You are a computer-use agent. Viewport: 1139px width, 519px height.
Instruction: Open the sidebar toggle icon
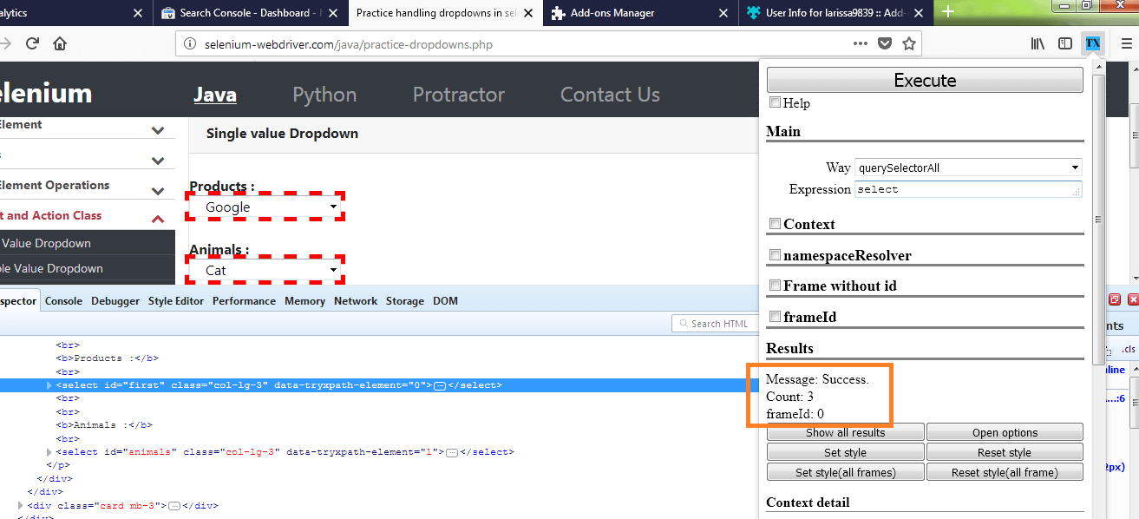(1065, 43)
